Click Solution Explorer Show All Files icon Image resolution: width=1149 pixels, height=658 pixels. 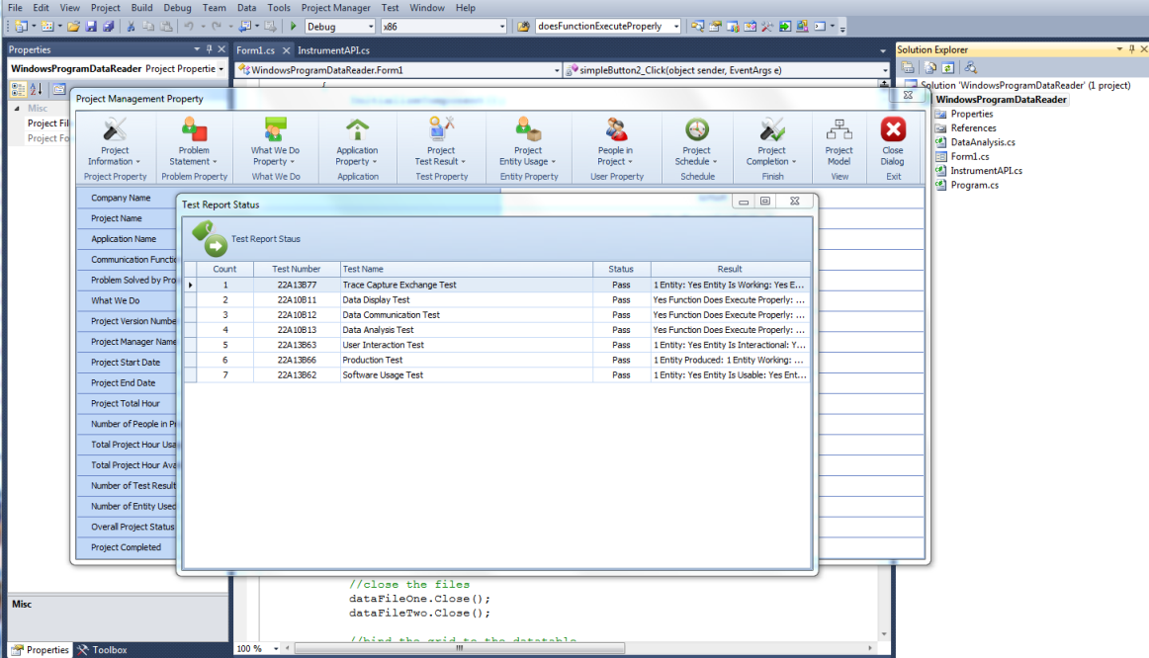click(x=929, y=67)
